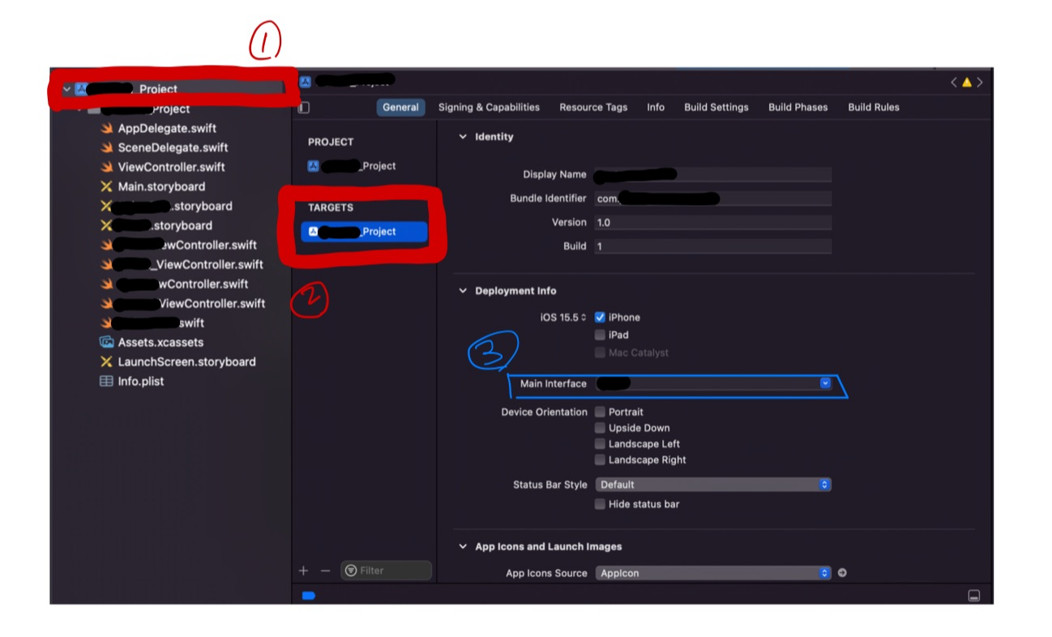Click the Display Name field
The width and height of the screenshot is (1052, 637).
(x=713, y=174)
